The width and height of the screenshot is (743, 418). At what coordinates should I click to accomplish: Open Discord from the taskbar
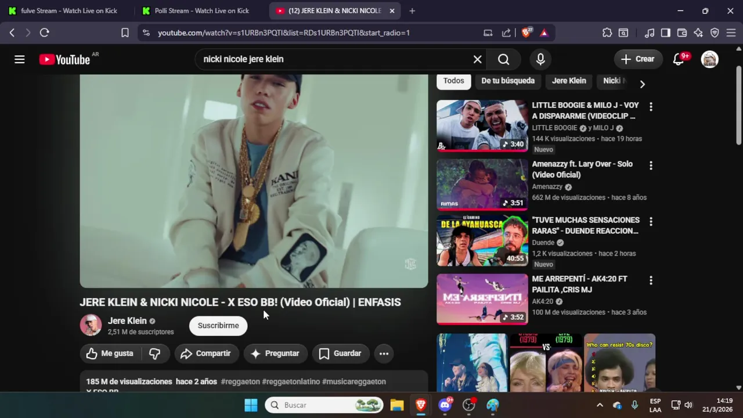click(445, 405)
